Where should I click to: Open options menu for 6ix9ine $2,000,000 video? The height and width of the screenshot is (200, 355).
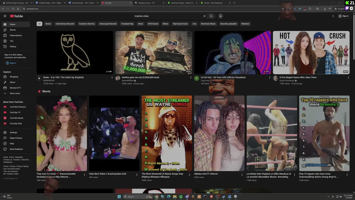pyautogui.click(x=191, y=77)
